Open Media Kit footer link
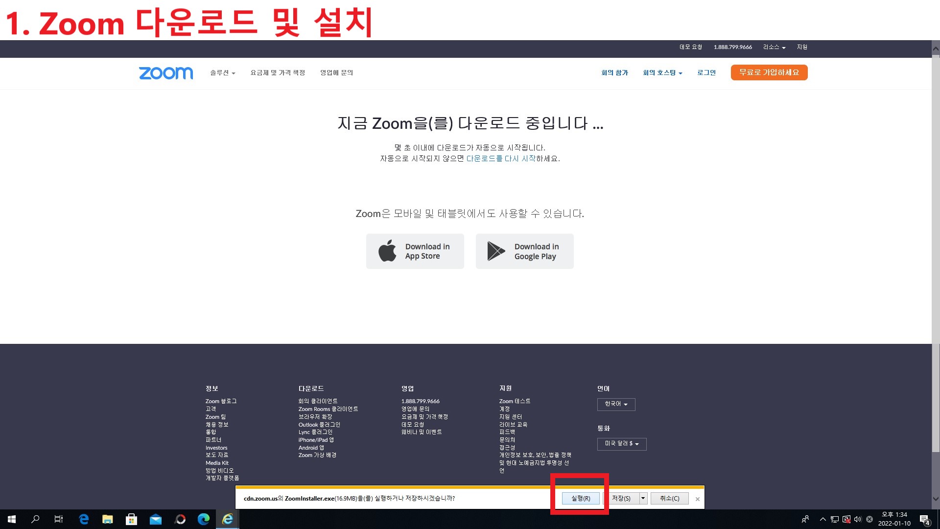Image resolution: width=940 pixels, height=529 pixels. pyautogui.click(x=217, y=463)
